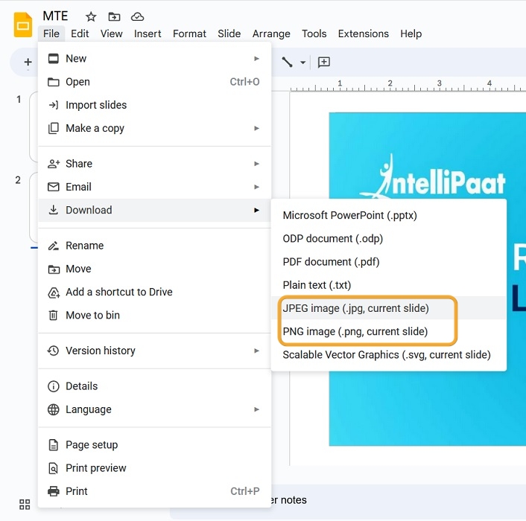The width and height of the screenshot is (526, 521).
Task: Choose Print from File menu
Action: 154,491
